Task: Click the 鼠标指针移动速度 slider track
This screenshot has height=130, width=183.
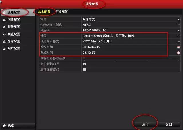Action: [131, 59]
